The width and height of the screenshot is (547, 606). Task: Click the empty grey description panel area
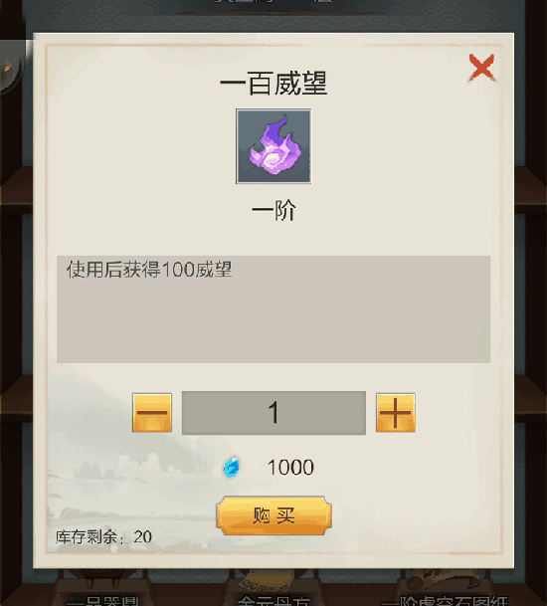[273, 320]
